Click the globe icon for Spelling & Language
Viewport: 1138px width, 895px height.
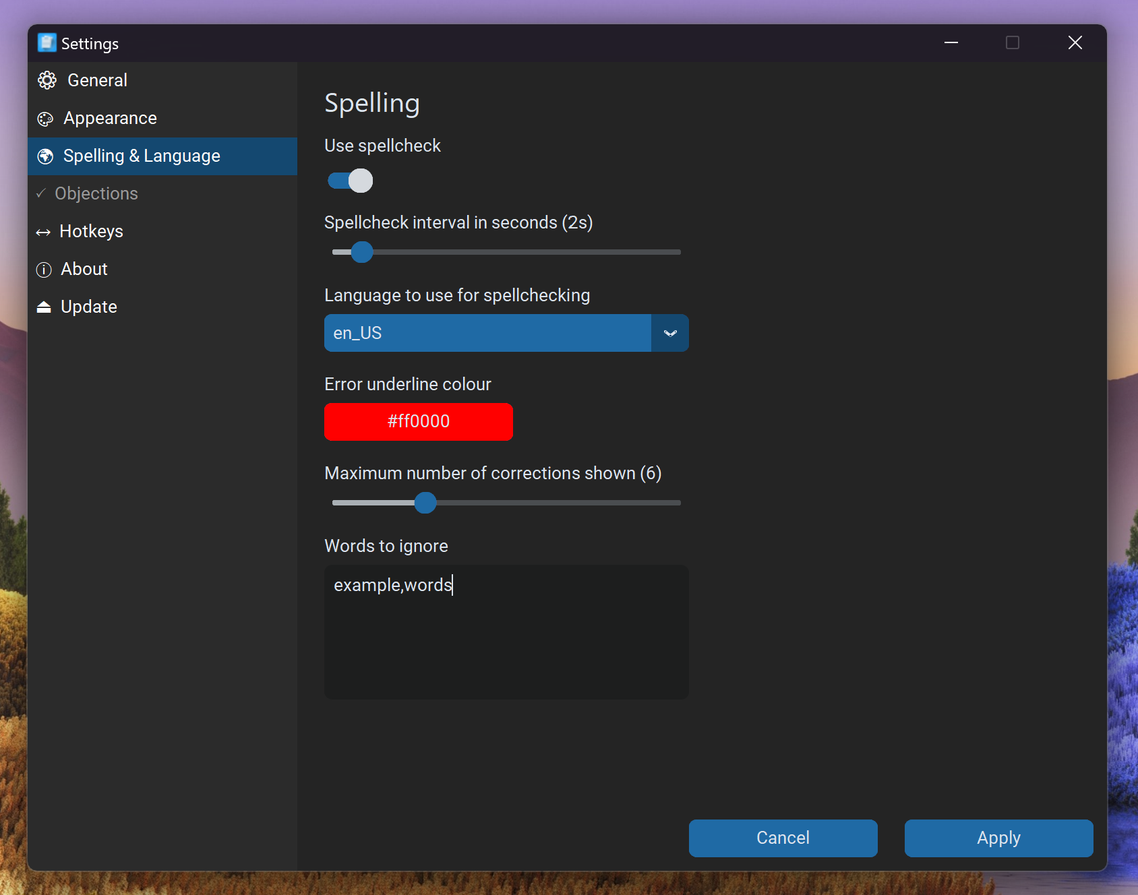(x=45, y=156)
